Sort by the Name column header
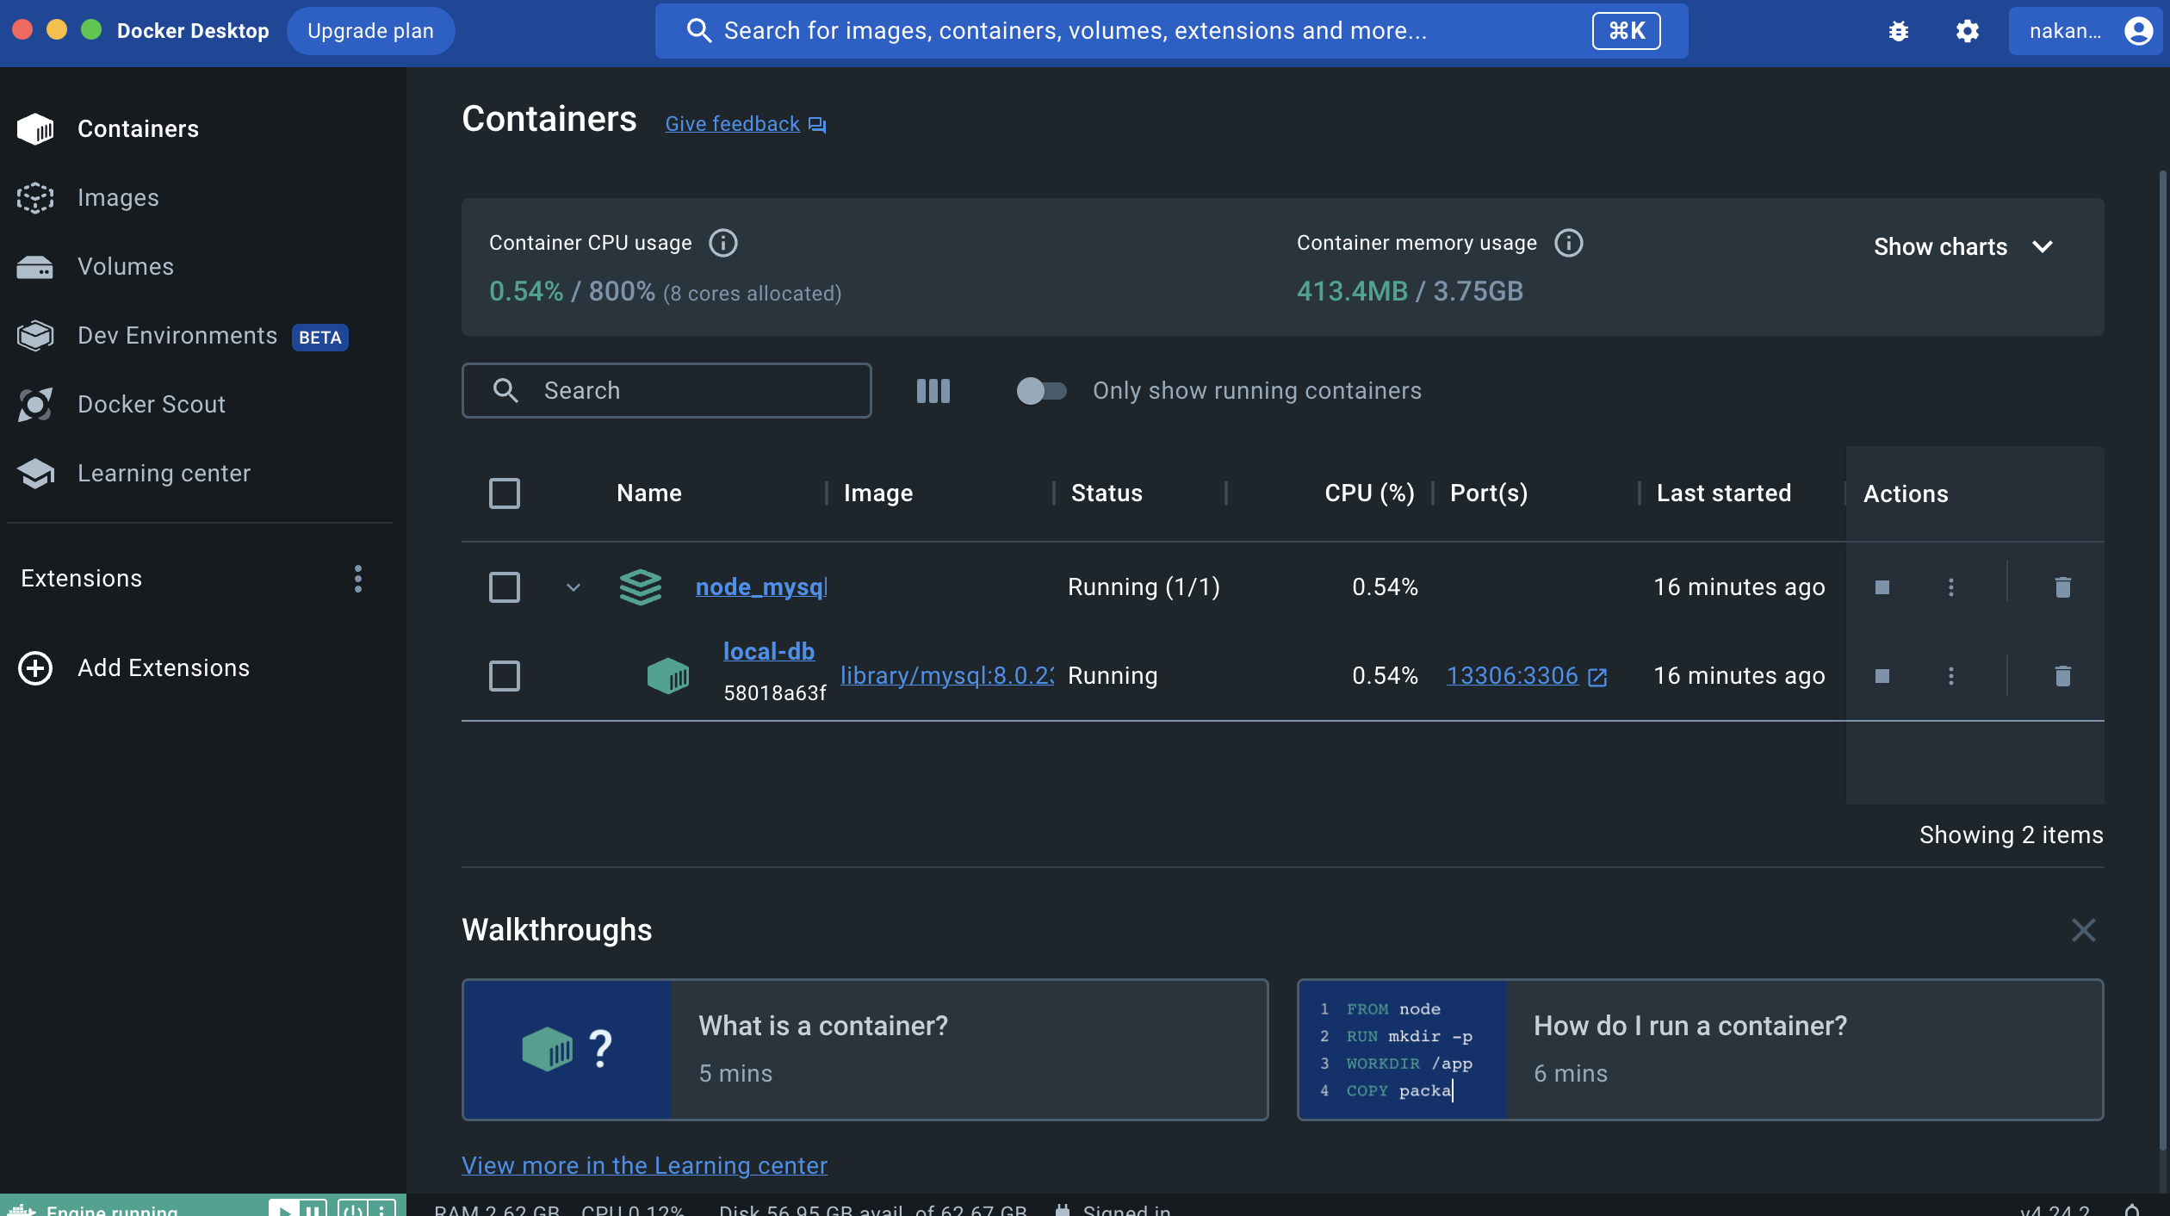Viewport: 2170px width, 1216px height. 649,493
